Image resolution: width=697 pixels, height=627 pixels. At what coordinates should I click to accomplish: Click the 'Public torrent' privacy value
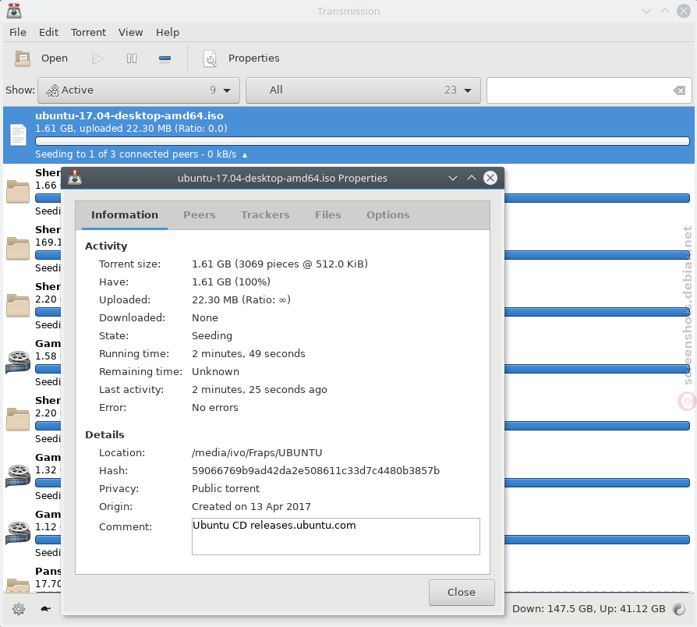(x=225, y=488)
